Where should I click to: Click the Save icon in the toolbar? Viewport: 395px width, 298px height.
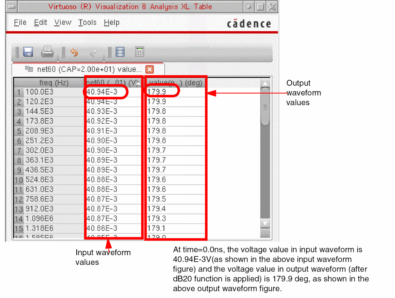[28, 52]
